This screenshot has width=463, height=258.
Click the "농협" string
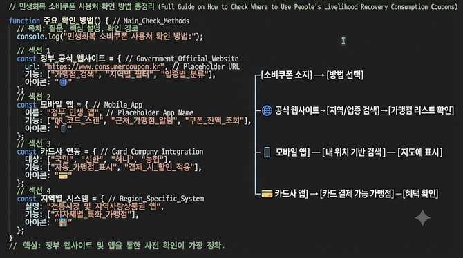tap(153, 159)
